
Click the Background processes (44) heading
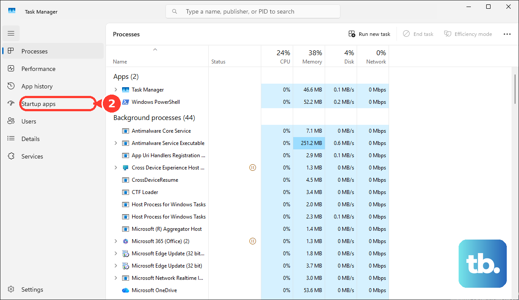click(154, 117)
